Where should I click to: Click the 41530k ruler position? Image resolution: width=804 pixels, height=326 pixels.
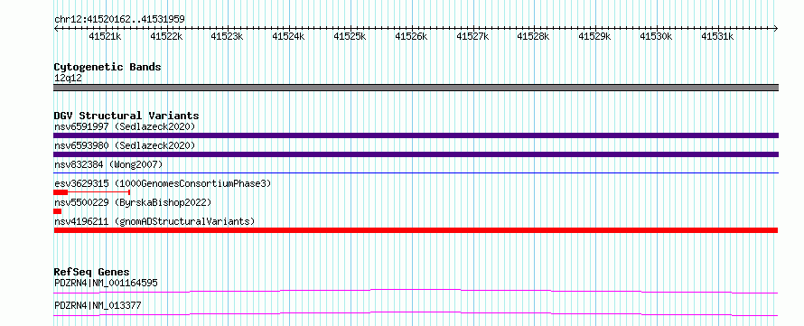click(656, 36)
